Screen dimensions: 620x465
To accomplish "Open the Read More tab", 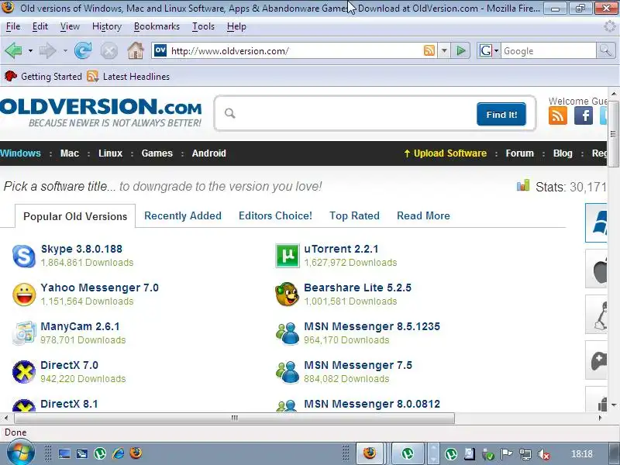I will [x=423, y=216].
